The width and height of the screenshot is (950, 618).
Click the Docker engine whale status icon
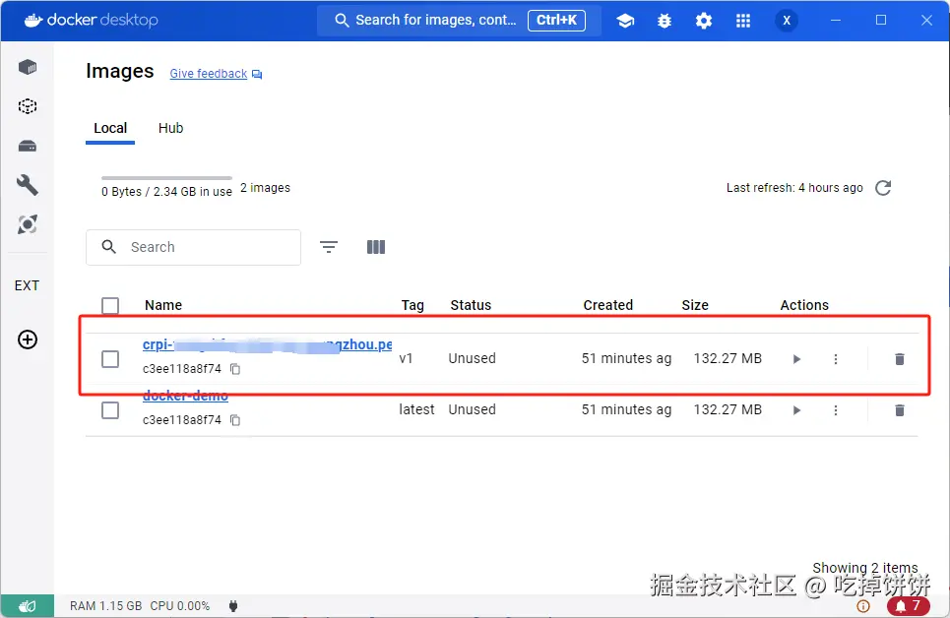(28, 606)
